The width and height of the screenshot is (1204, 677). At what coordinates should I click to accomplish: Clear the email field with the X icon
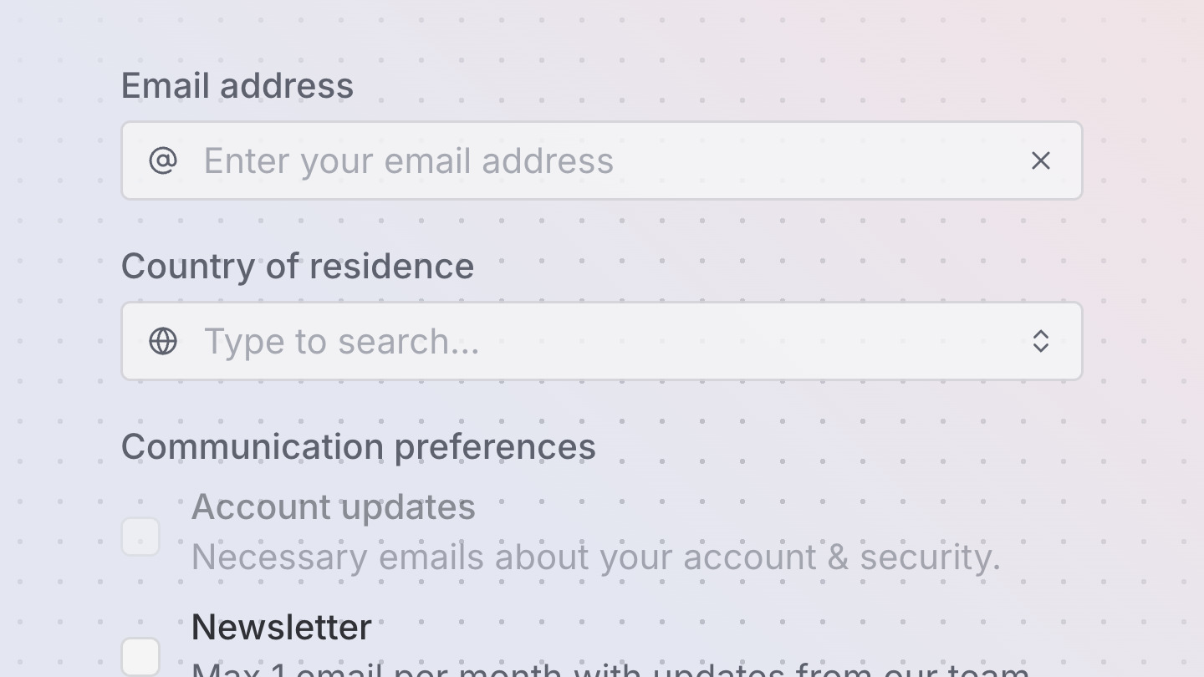coord(1040,160)
